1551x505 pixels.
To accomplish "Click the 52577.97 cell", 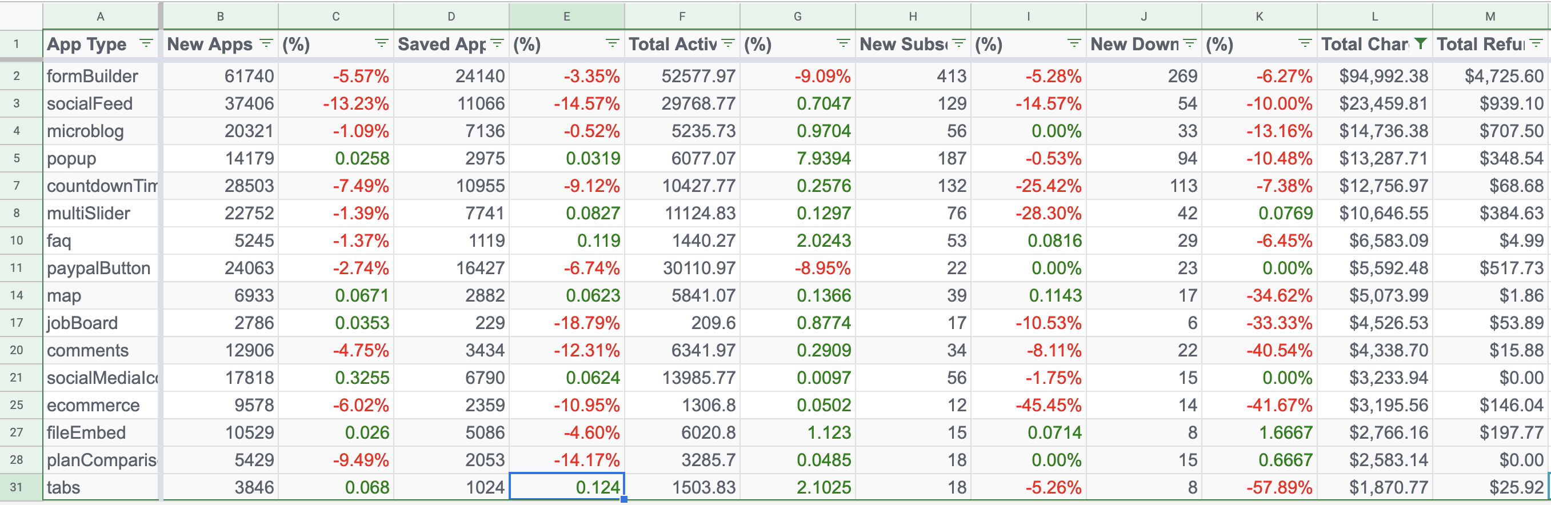I will click(682, 76).
